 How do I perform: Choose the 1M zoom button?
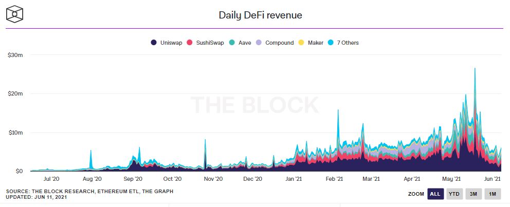(x=492, y=194)
